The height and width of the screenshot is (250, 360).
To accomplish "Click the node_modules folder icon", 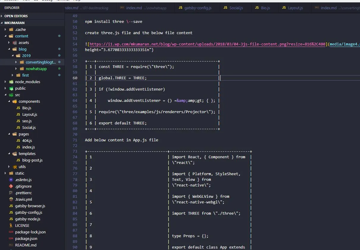I will [x=11, y=82].
